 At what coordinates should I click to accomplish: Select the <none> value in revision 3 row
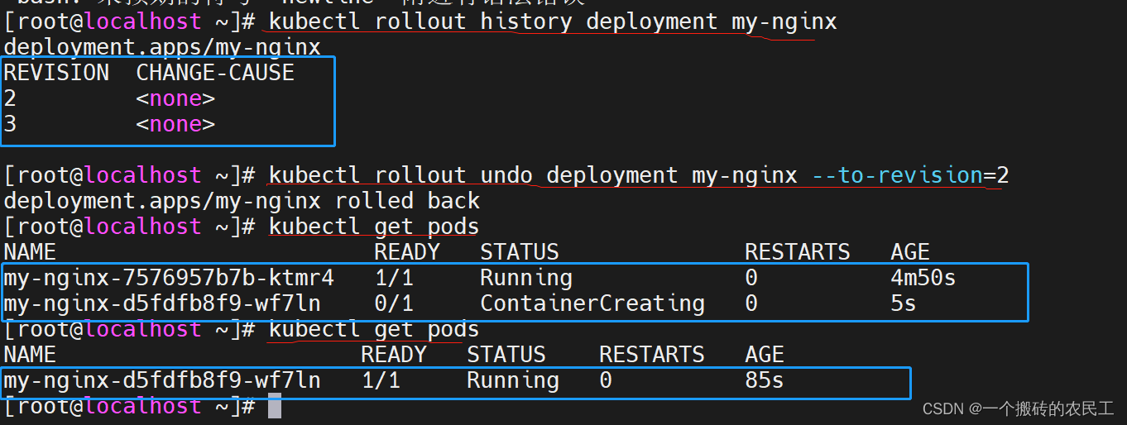175,125
